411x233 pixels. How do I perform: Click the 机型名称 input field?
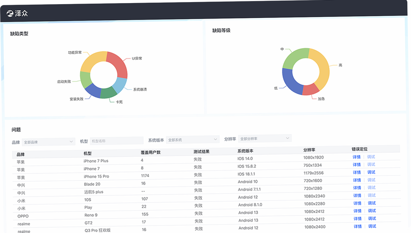click(x=117, y=141)
